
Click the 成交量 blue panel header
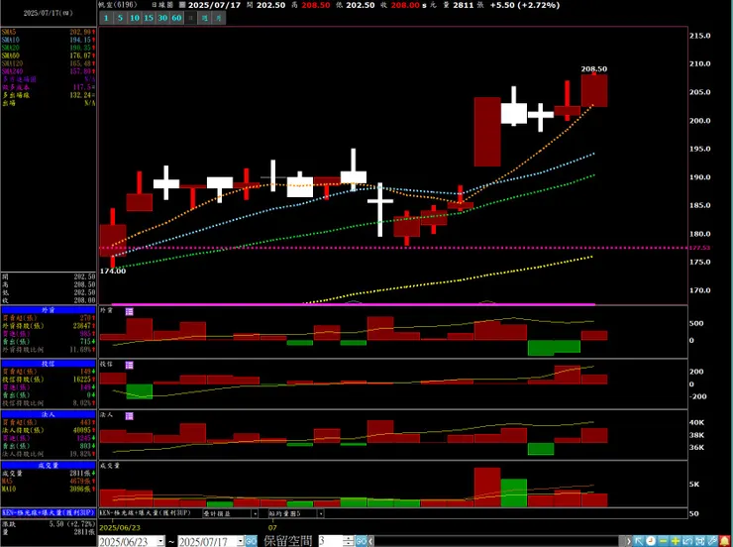pyautogui.click(x=49, y=465)
